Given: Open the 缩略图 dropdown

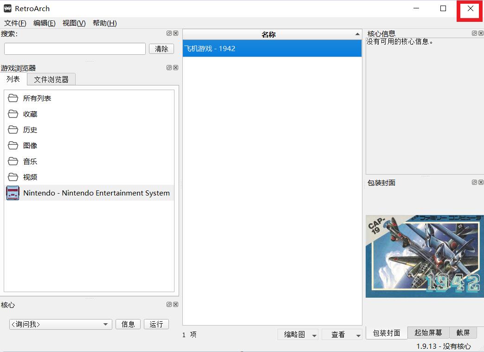Looking at the screenshot, I should (297, 334).
